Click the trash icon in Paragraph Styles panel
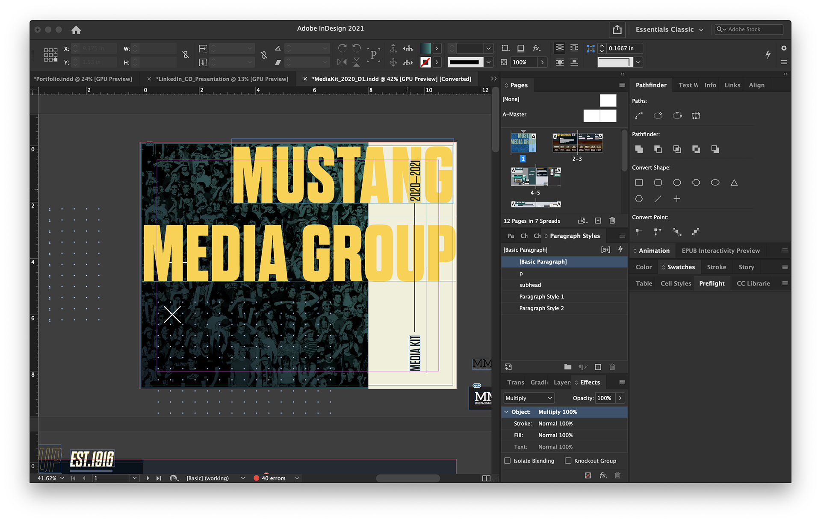The width and height of the screenshot is (821, 522). [612, 367]
